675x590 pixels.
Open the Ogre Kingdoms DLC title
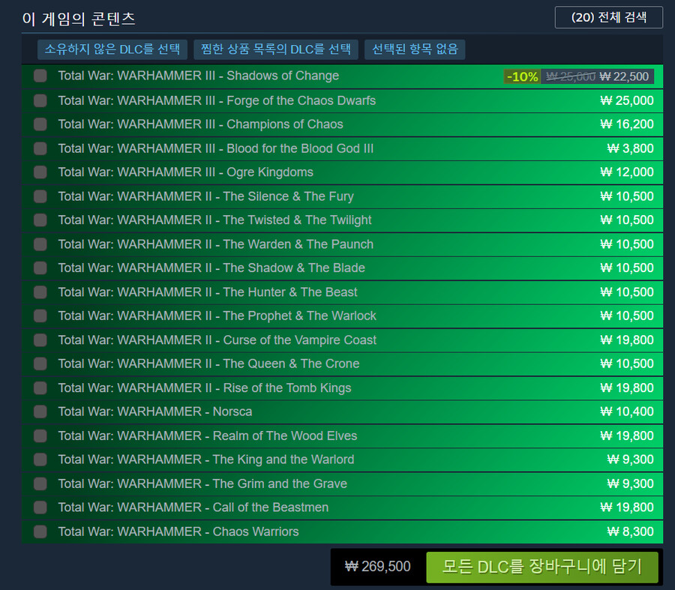(185, 172)
